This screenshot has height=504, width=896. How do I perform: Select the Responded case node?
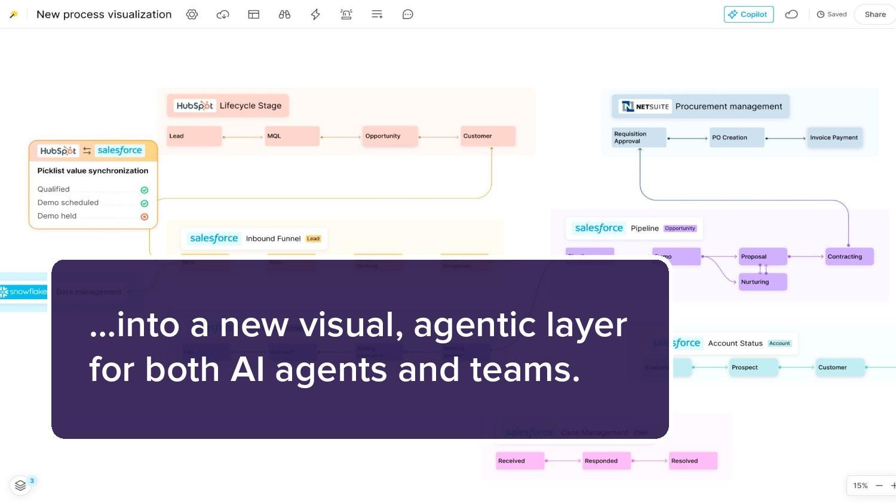point(606,461)
